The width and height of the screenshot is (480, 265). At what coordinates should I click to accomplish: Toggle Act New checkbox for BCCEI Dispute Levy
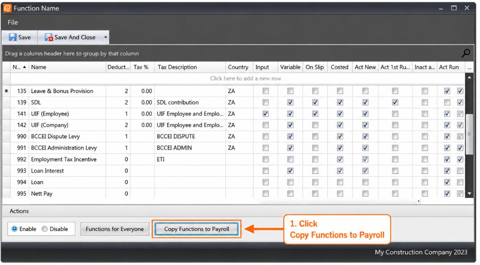click(365, 136)
